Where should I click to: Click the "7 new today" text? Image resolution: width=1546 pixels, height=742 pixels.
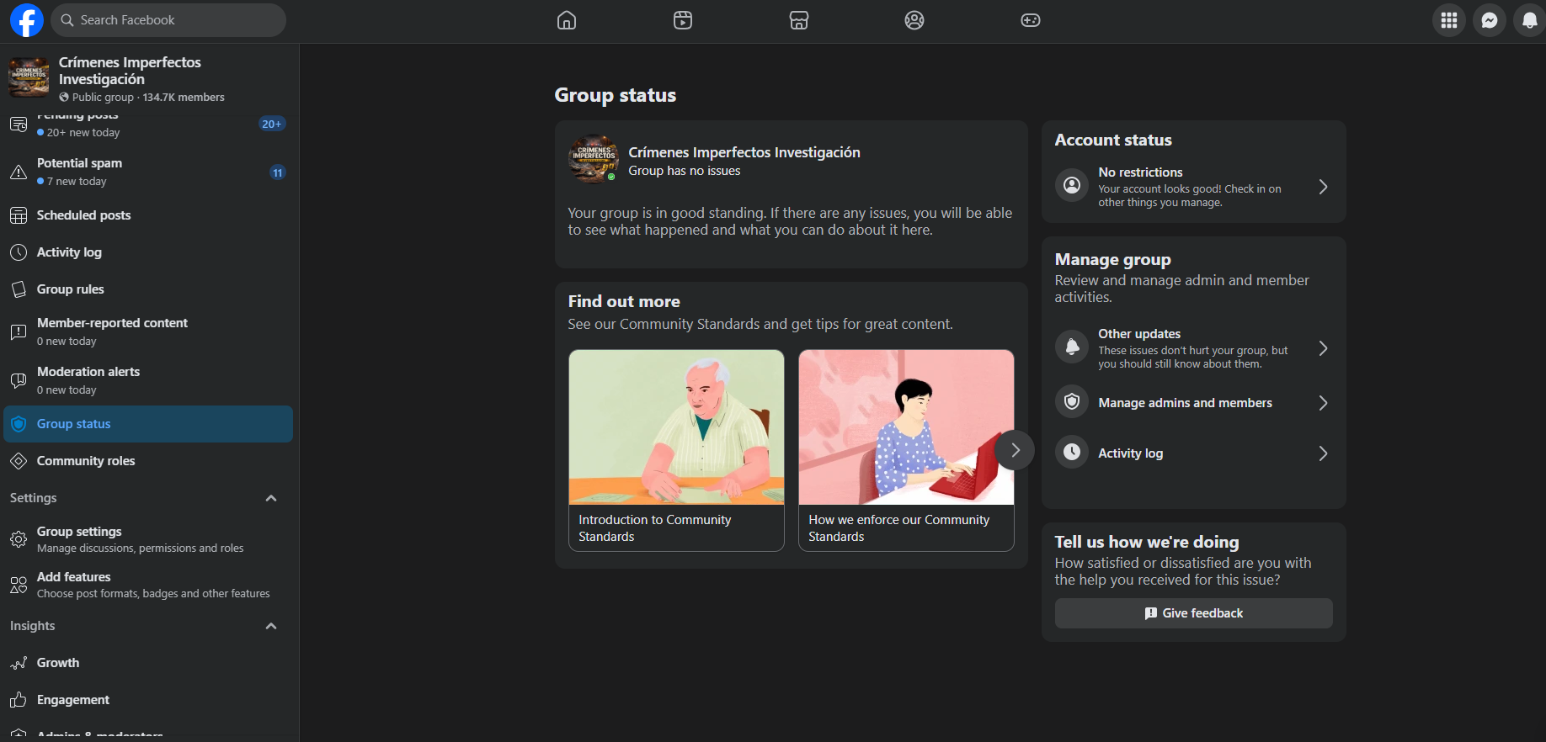click(x=77, y=182)
